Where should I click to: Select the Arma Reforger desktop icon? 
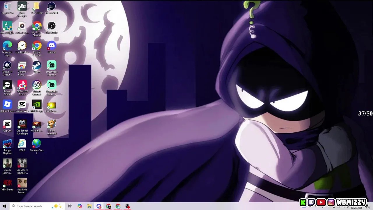pos(22,9)
